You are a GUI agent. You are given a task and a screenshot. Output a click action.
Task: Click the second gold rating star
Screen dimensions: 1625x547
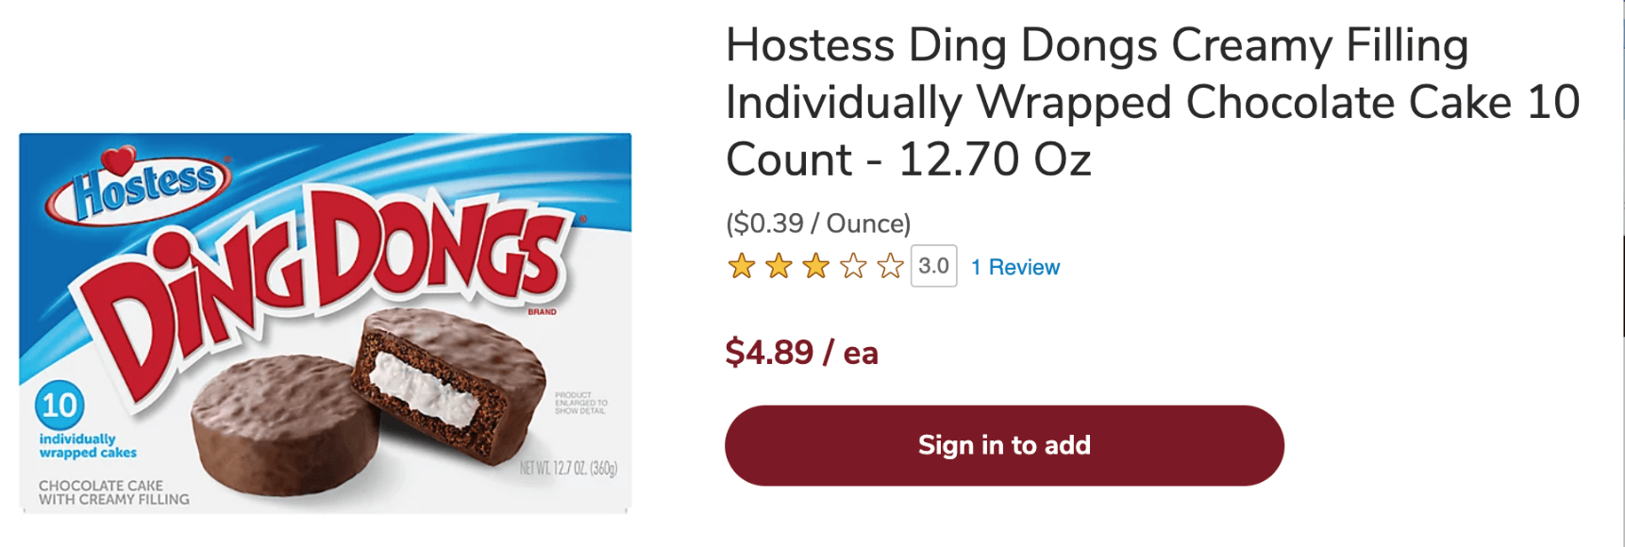point(779,267)
